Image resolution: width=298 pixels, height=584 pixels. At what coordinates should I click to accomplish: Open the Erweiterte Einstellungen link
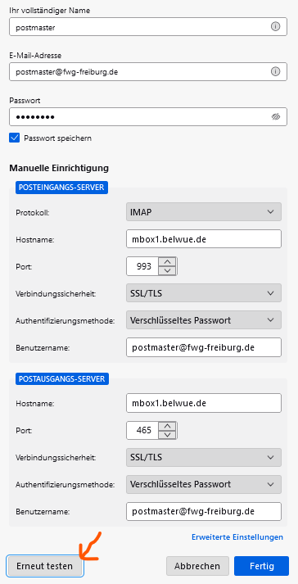237,537
